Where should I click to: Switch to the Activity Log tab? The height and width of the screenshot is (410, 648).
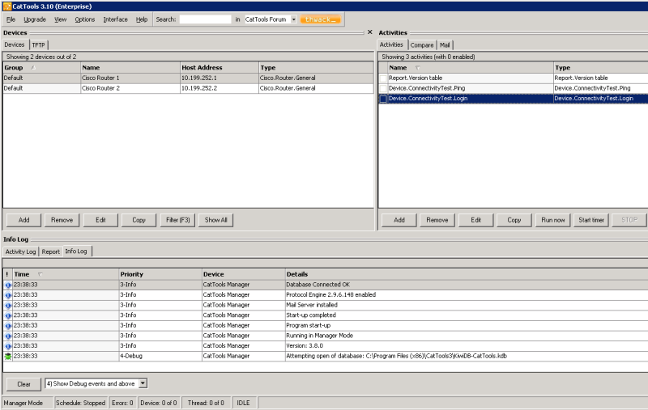point(21,251)
